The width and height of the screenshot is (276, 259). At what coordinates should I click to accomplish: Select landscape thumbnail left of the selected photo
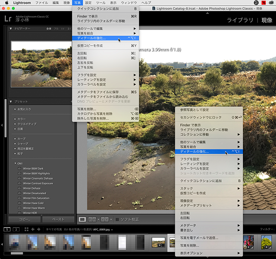coord(158,242)
